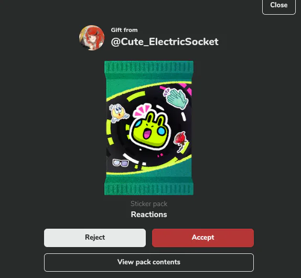The width and height of the screenshot is (301, 278).
Task: Click the clapping hands sticker
Action: (176, 98)
